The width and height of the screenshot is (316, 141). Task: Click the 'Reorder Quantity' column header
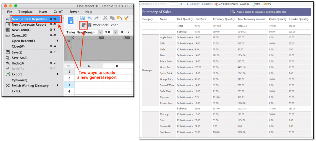pyautogui.click(x=298, y=19)
